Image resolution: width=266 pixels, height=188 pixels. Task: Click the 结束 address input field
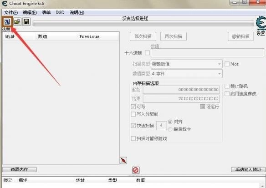(181, 99)
